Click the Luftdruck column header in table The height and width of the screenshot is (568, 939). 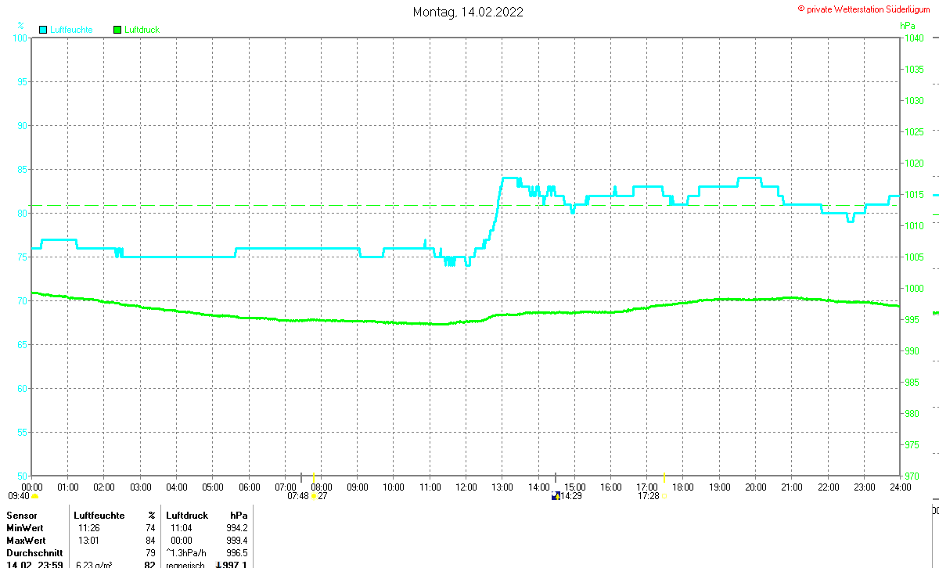(x=187, y=516)
